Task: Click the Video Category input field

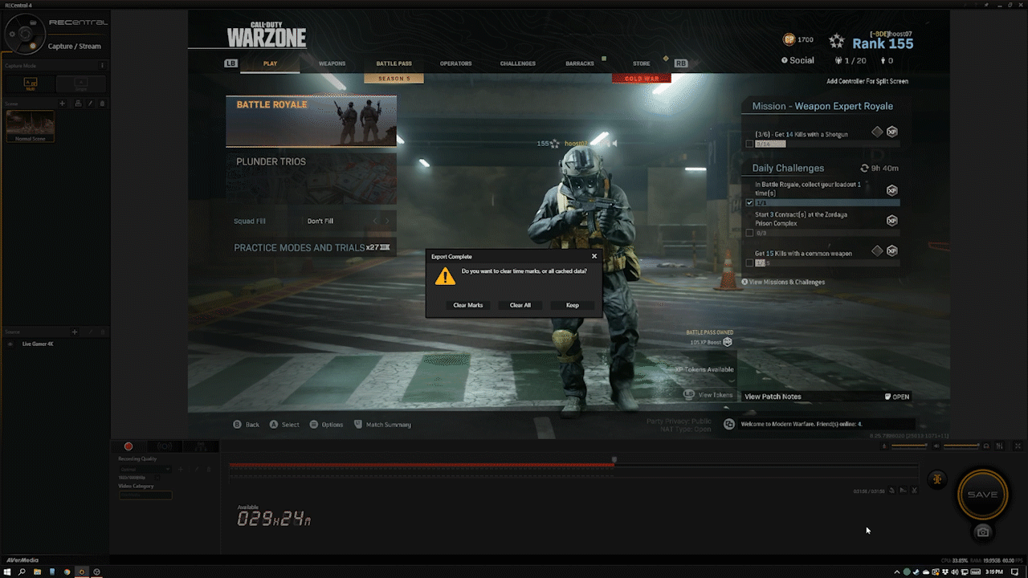Action: 145,495
